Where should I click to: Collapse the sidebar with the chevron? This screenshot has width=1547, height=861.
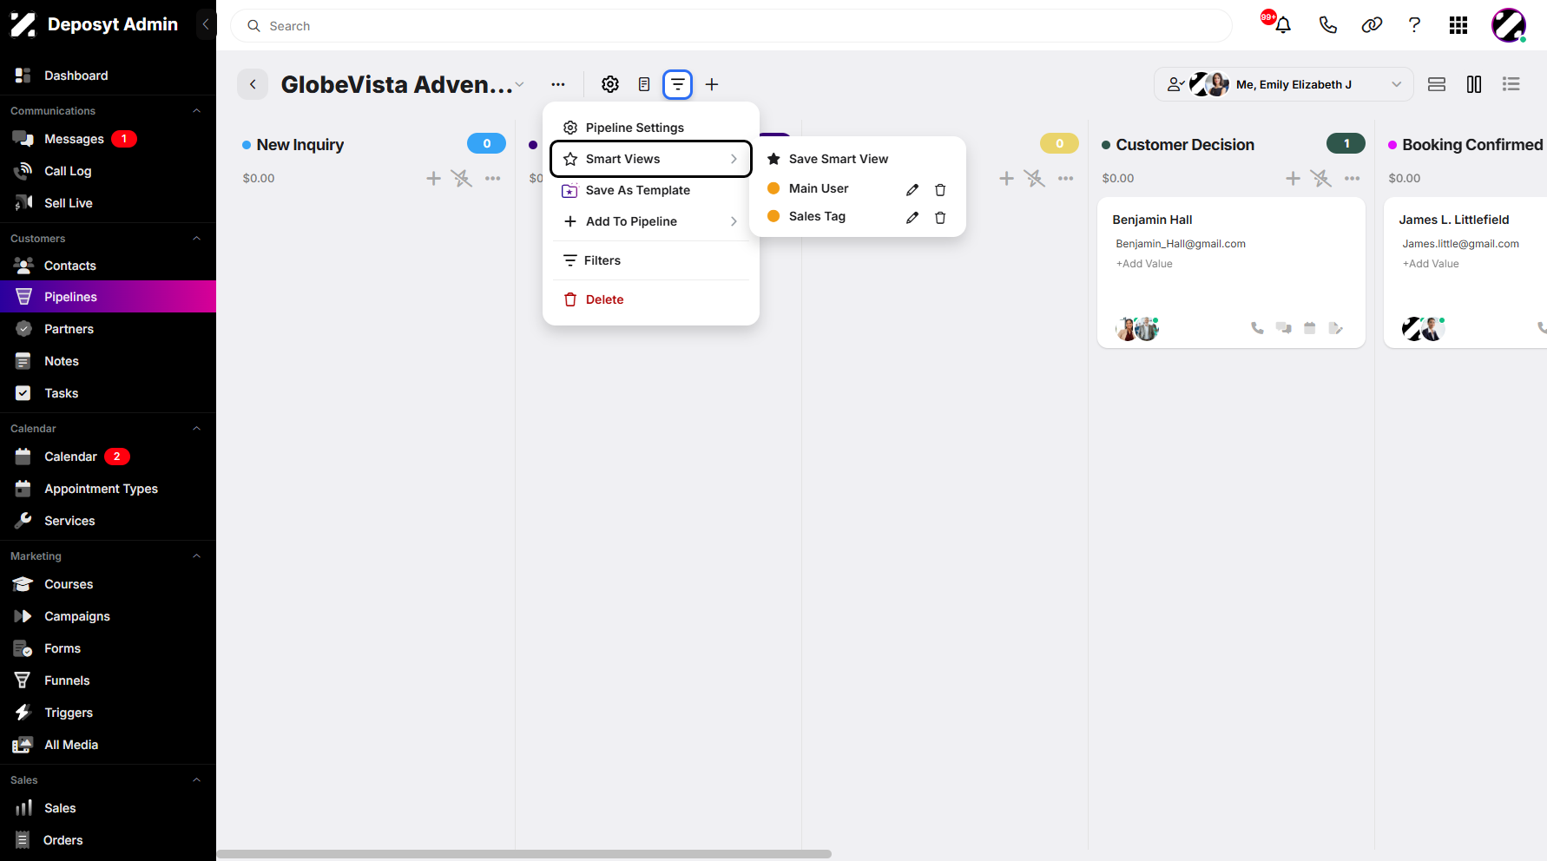[x=206, y=24]
